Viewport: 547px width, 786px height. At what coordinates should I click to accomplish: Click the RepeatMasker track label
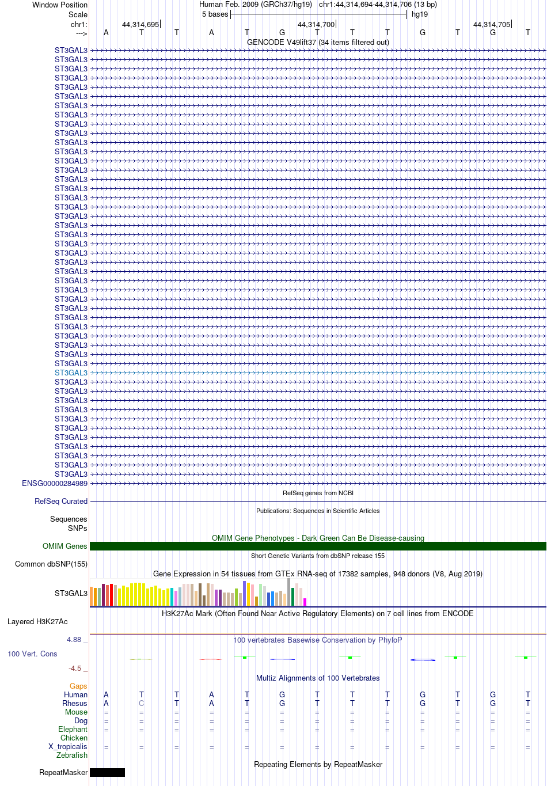[x=63, y=772]
